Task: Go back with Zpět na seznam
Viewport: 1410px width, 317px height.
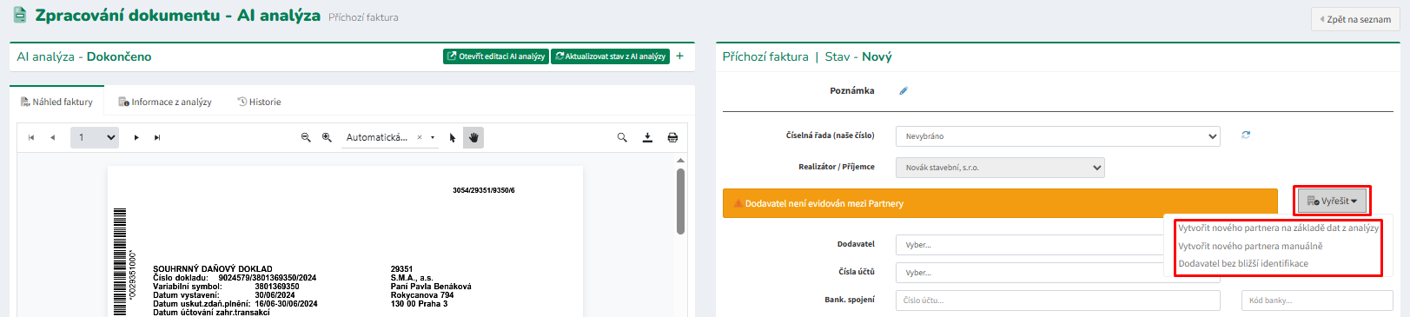Action: click(x=1355, y=19)
